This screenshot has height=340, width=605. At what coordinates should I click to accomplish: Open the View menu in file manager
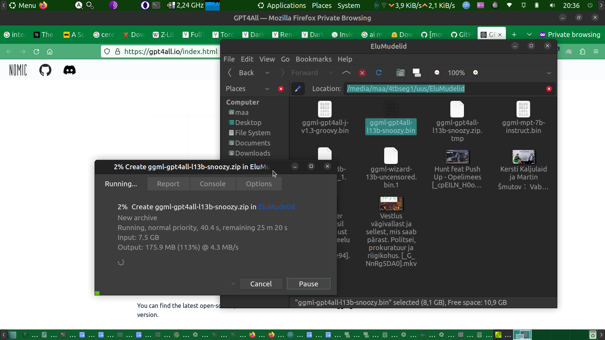(267, 59)
